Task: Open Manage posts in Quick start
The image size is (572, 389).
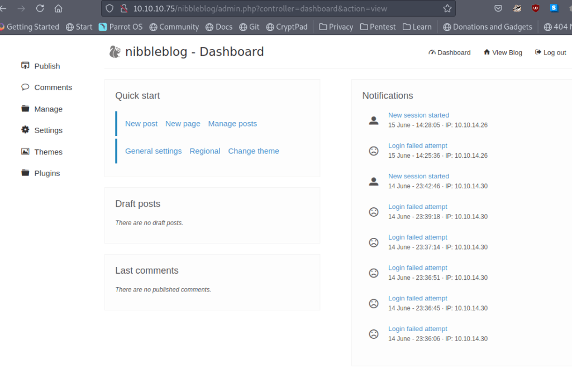Action: point(232,124)
